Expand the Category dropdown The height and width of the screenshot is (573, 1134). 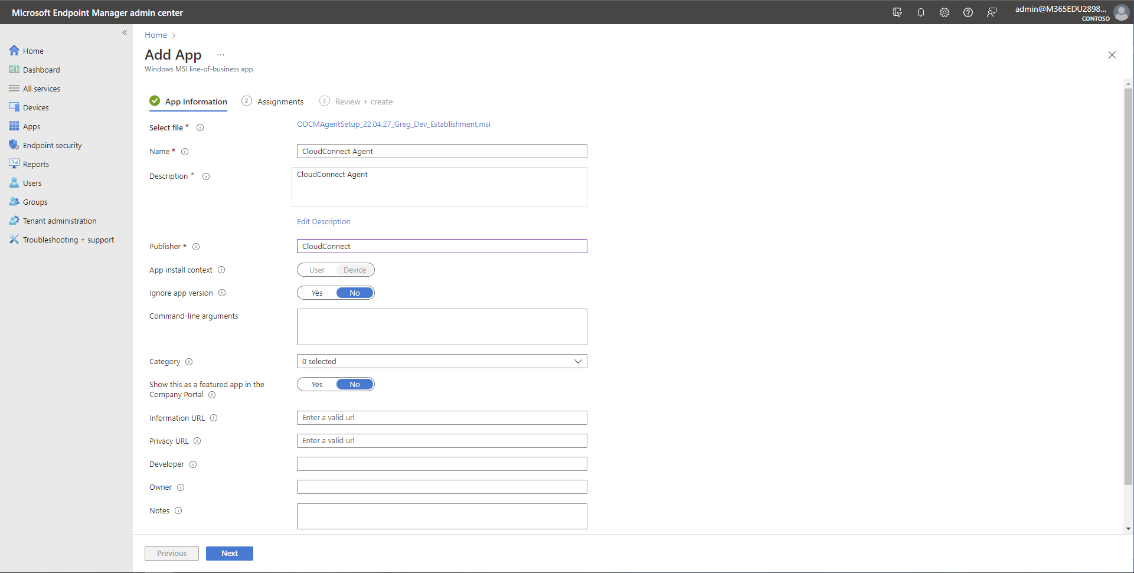point(442,362)
